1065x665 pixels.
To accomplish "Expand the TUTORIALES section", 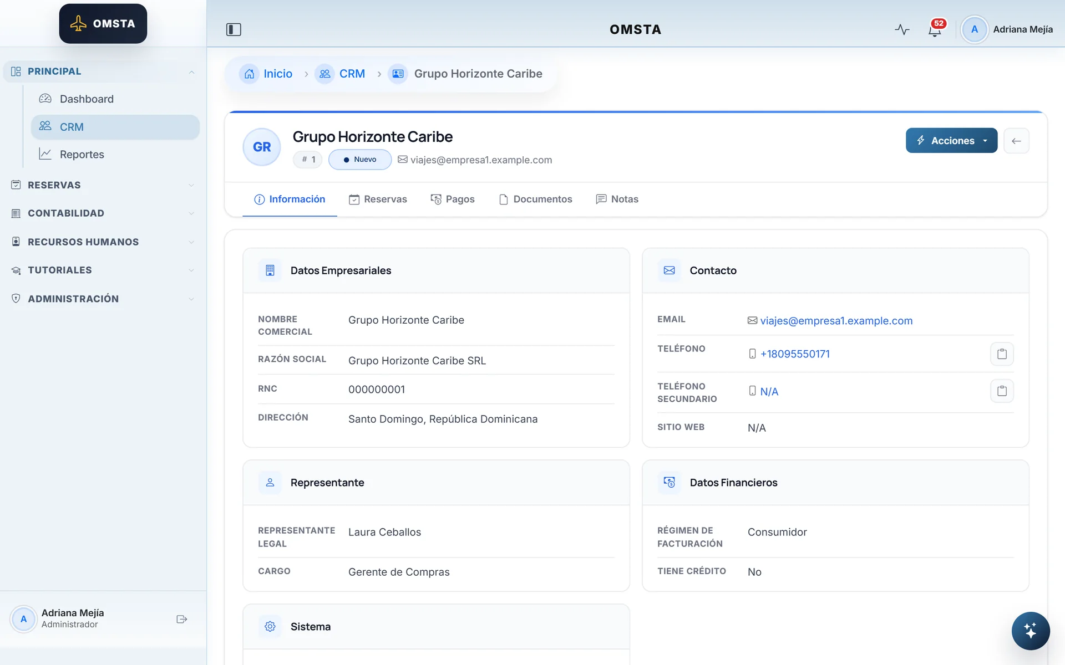I will click(103, 270).
